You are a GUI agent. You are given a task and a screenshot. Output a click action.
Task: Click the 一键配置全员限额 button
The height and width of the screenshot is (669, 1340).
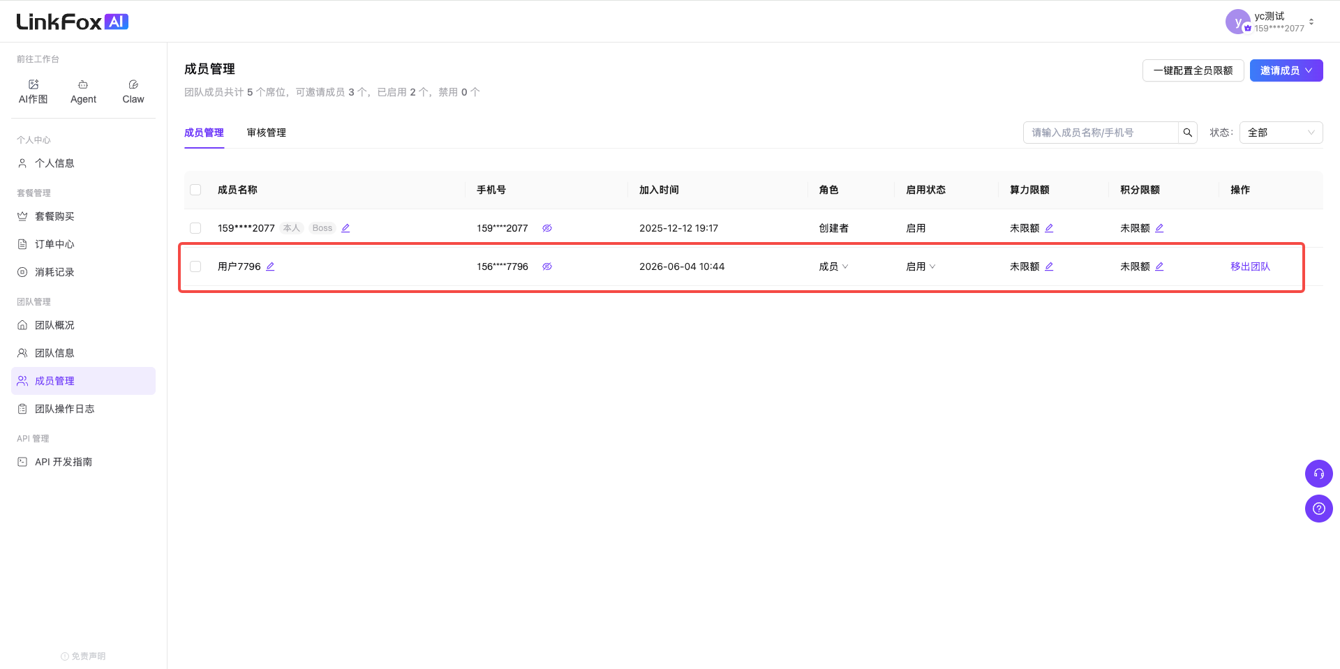tap(1193, 70)
